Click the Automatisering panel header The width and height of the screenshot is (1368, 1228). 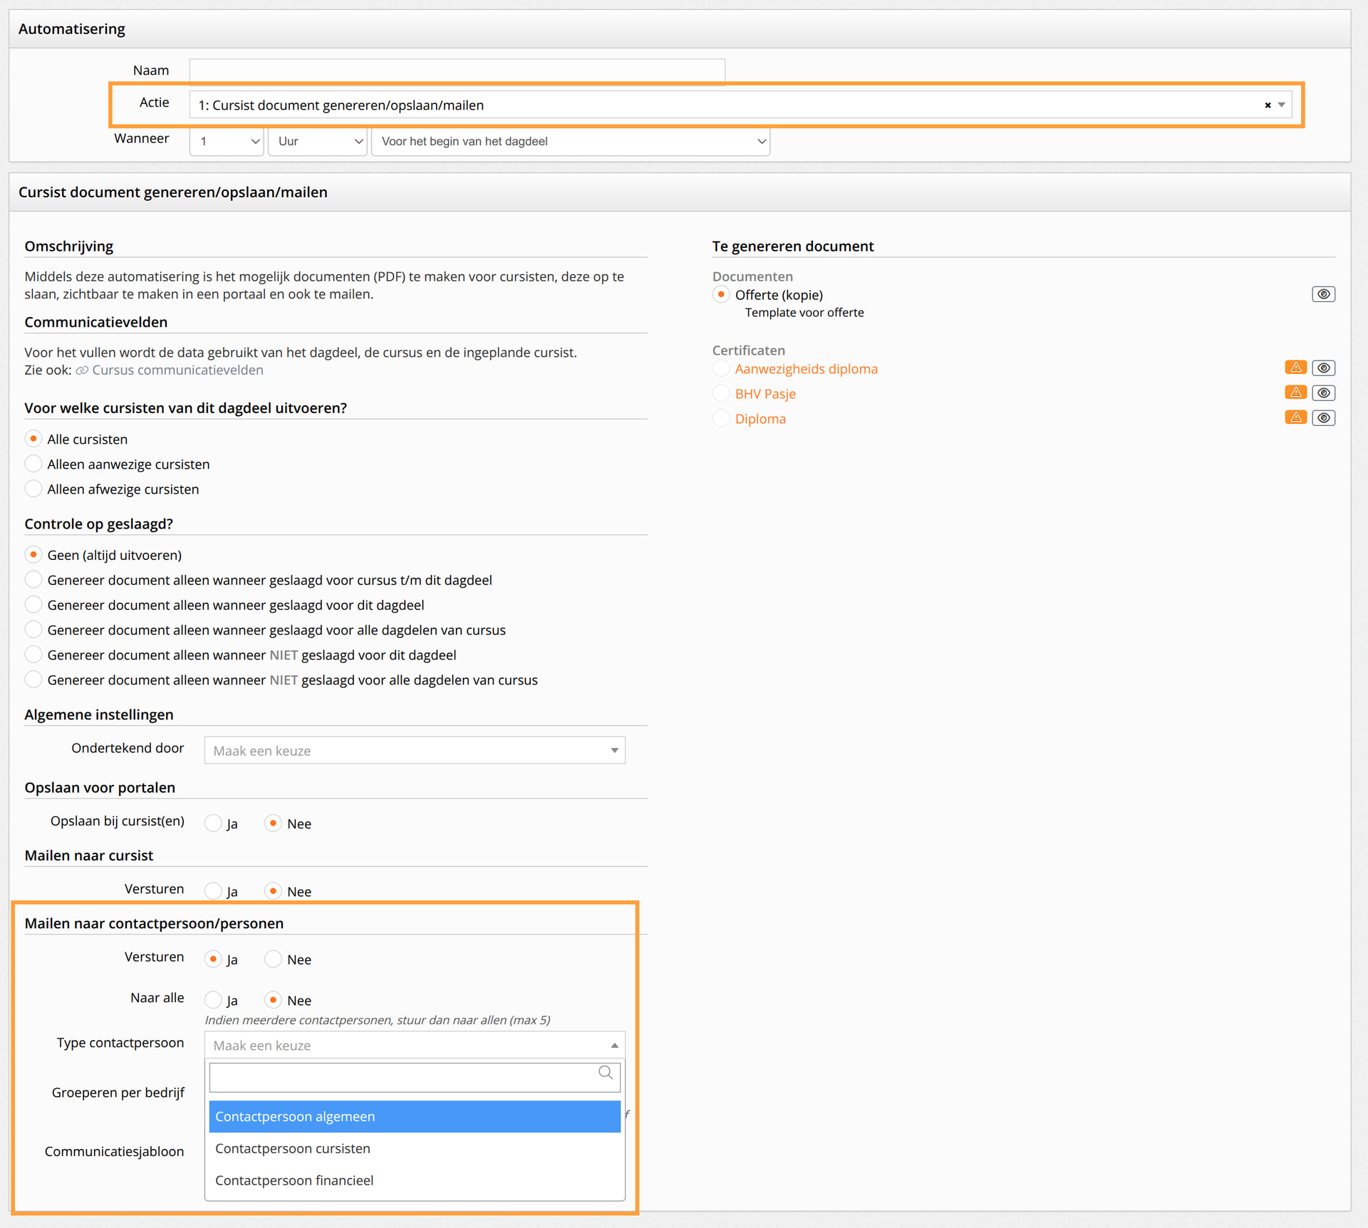(680, 29)
